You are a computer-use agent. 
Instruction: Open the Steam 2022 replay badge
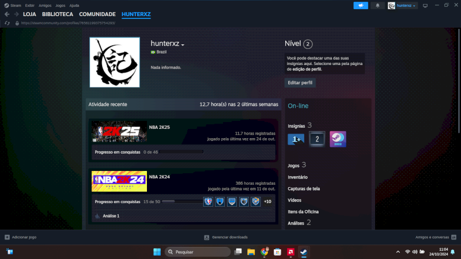tap(338, 139)
